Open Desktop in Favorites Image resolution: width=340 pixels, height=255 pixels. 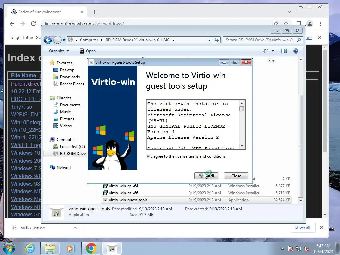pos(67,70)
